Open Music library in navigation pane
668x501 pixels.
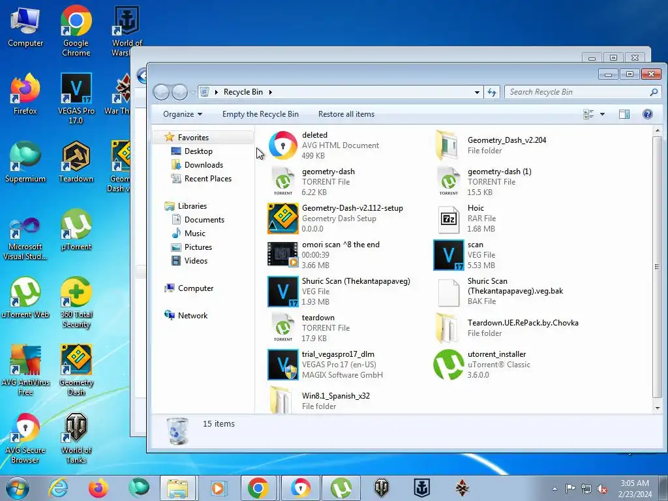[x=195, y=234]
